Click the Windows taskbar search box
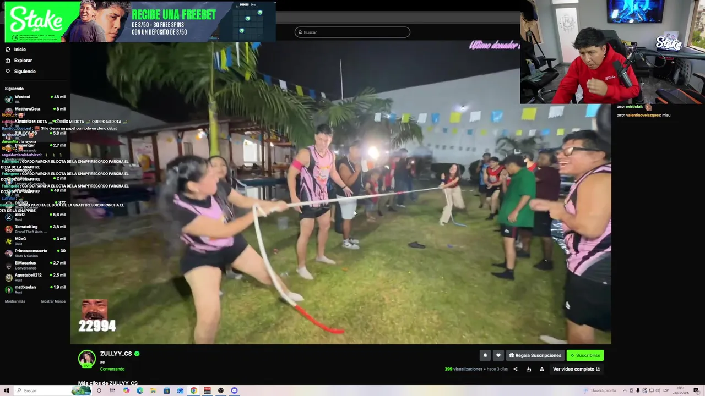Image resolution: width=705 pixels, height=396 pixels. pyautogui.click(x=52, y=391)
